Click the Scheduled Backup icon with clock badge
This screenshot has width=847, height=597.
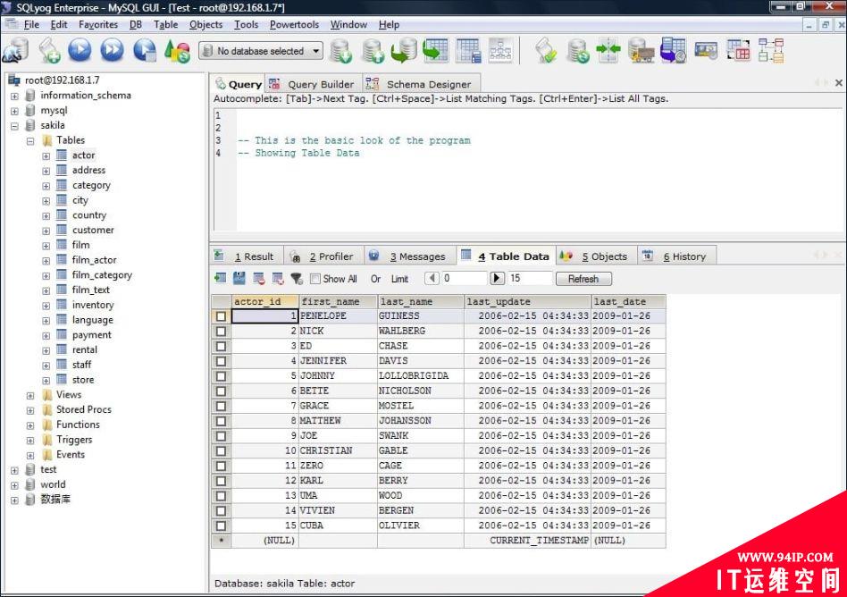point(673,50)
